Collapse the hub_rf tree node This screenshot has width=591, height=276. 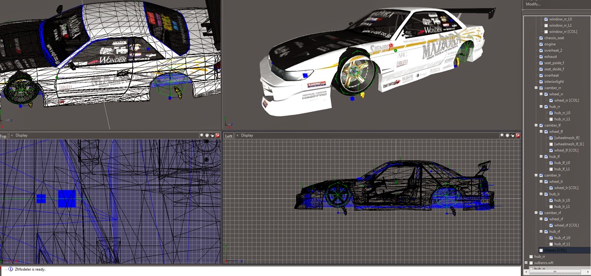point(541,231)
